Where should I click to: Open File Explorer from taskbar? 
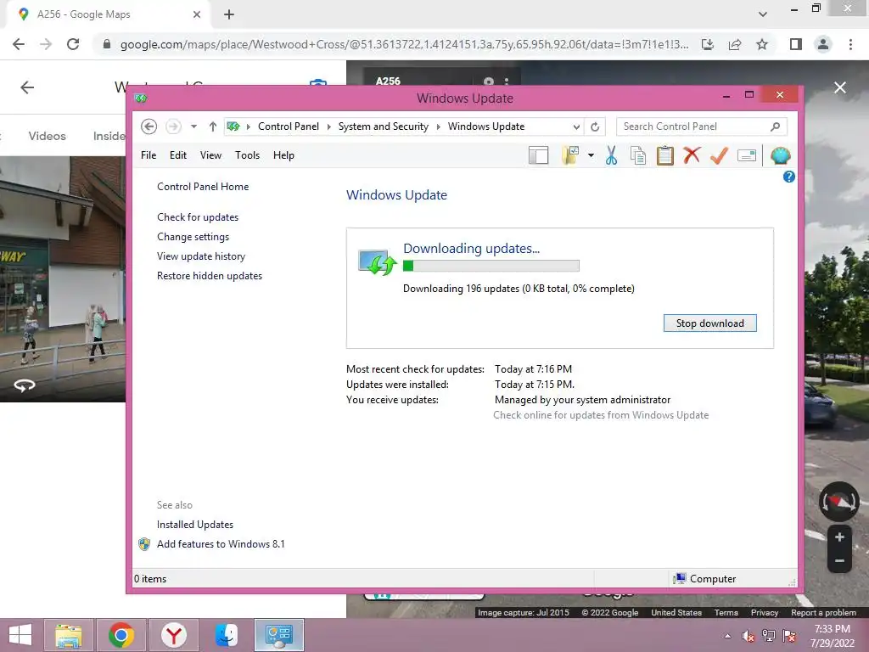68,635
